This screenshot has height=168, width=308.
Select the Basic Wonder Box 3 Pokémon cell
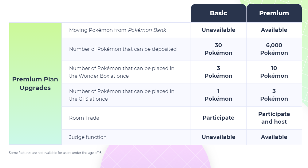219,72
